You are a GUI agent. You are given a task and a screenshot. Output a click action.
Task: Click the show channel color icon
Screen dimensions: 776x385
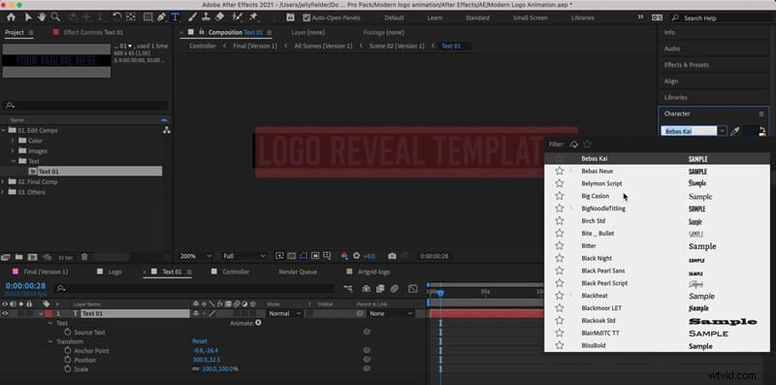[345, 256]
